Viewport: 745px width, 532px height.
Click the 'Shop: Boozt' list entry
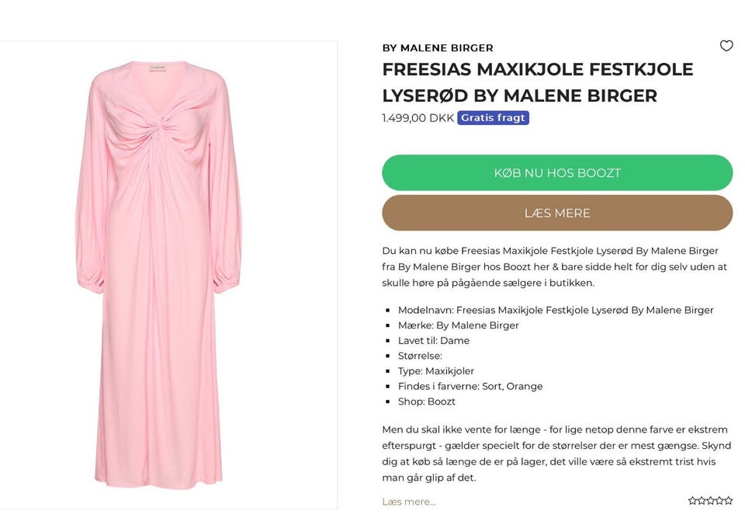click(426, 402)
